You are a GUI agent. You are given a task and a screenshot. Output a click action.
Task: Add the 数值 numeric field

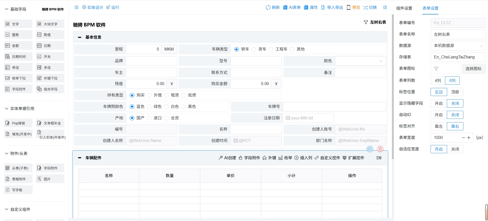point(50,35)
